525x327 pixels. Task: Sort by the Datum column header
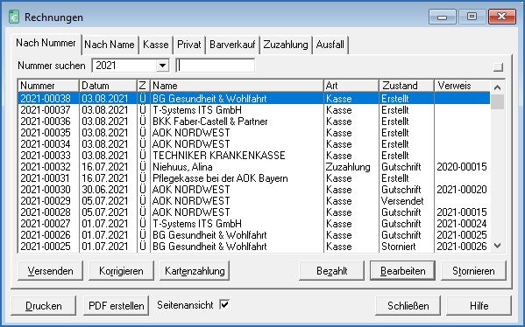tap(108, 86)
